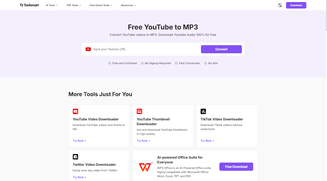
Task: Click the WPS Office description paragraph
Action: click(x=184, y=172)
